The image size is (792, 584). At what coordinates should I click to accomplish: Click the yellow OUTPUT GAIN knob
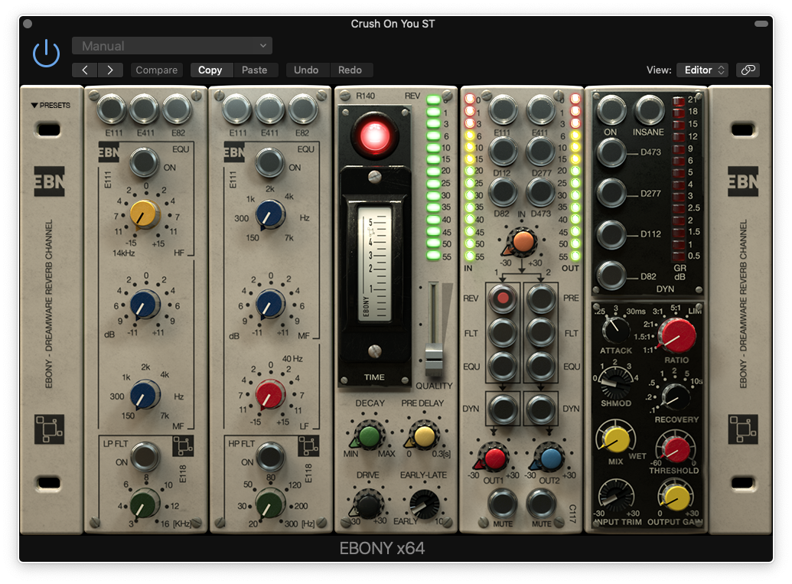(676, 497)
